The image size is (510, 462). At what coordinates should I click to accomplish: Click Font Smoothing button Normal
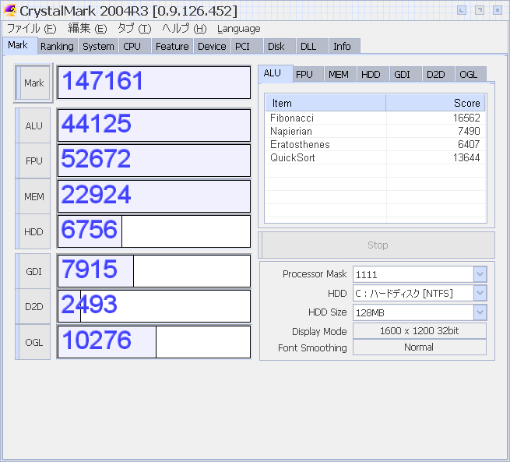tap(420, 347)
